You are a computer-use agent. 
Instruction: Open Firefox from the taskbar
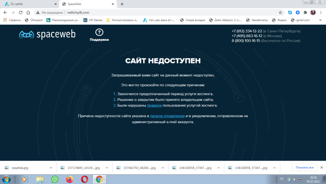pos(70,179)
